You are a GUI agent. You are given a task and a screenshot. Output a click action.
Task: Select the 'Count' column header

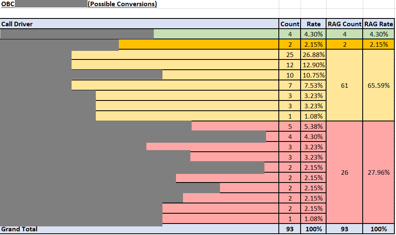click(289, 24)
